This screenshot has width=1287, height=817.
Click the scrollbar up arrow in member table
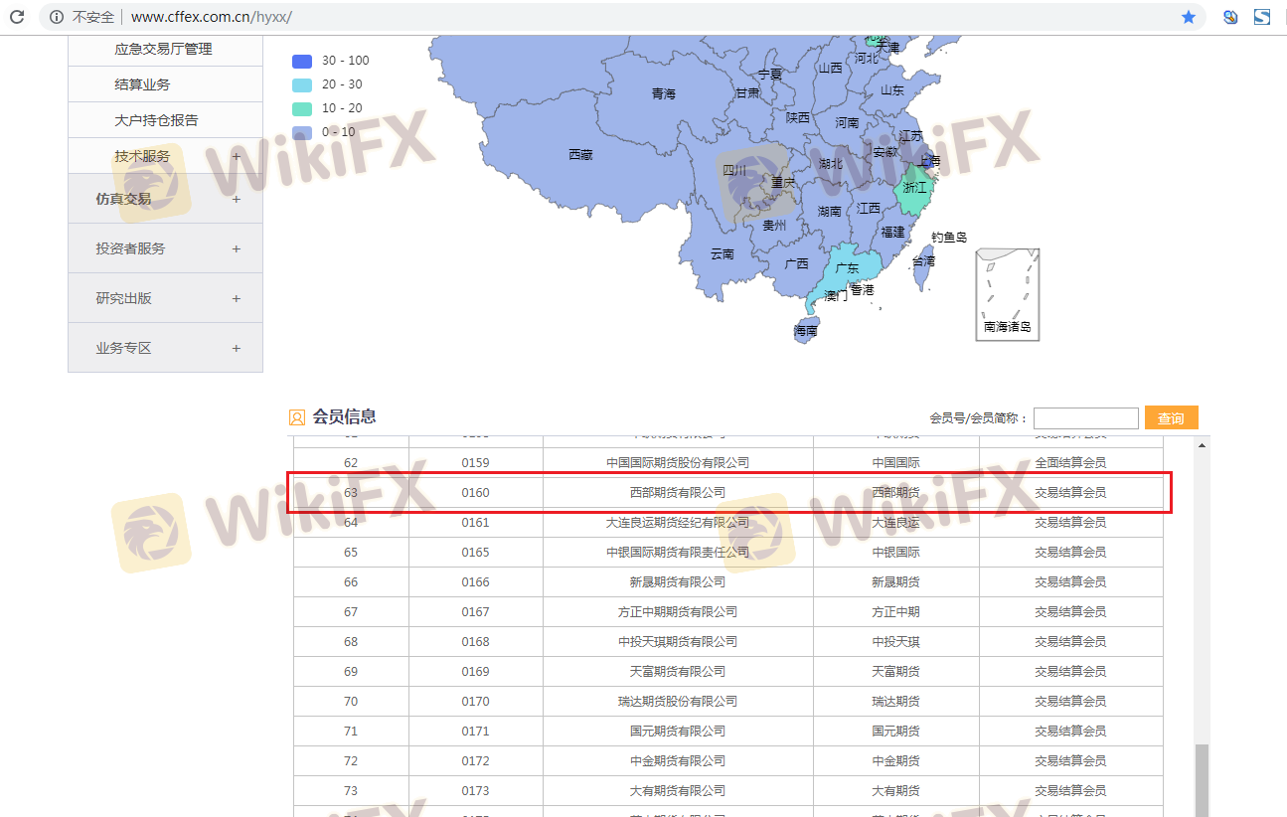[1203, 445]
